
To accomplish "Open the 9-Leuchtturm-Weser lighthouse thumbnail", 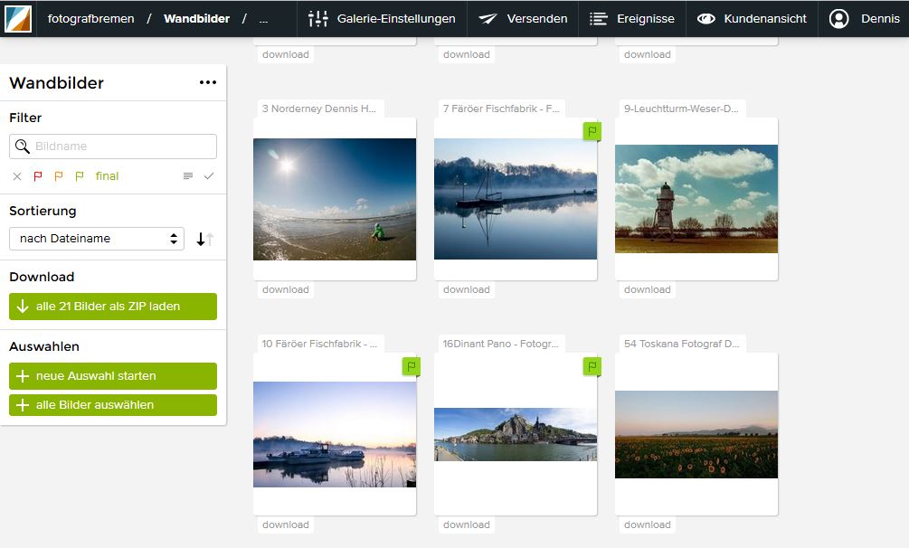I will point(696,199).
